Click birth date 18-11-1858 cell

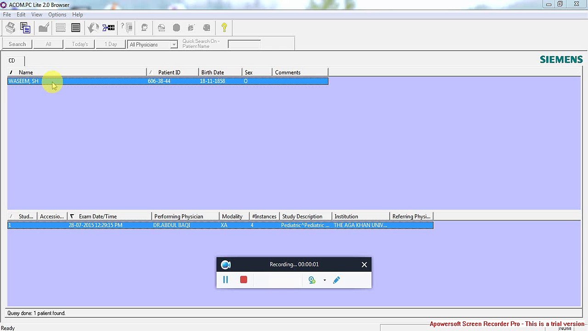coord(212,81)
